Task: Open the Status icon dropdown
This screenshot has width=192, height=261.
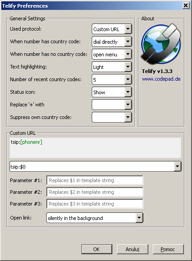Action: point(112,92)
